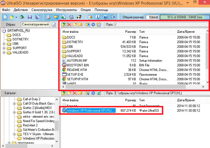The height and width of the screenshot is (148, 210).
Task: Select Call of Duty 2 folder in catalog
Action: pos(31,99)
